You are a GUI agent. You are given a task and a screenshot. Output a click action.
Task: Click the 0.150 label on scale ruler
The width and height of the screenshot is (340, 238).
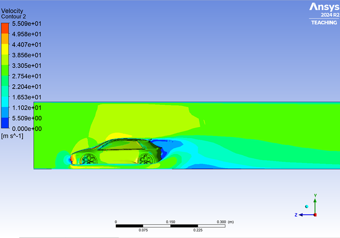(170, 222)
